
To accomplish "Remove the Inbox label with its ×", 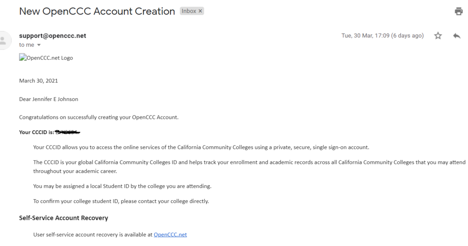I will tap(200, 11).
